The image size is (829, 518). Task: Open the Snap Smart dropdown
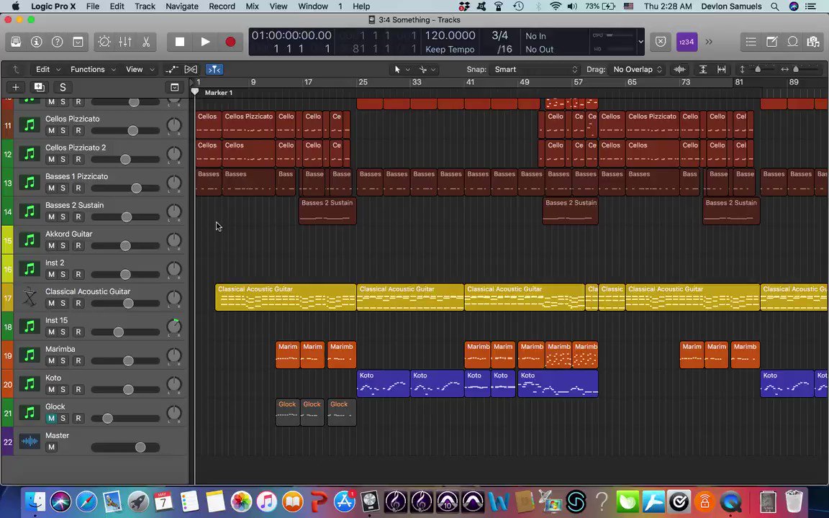point(535,69)
